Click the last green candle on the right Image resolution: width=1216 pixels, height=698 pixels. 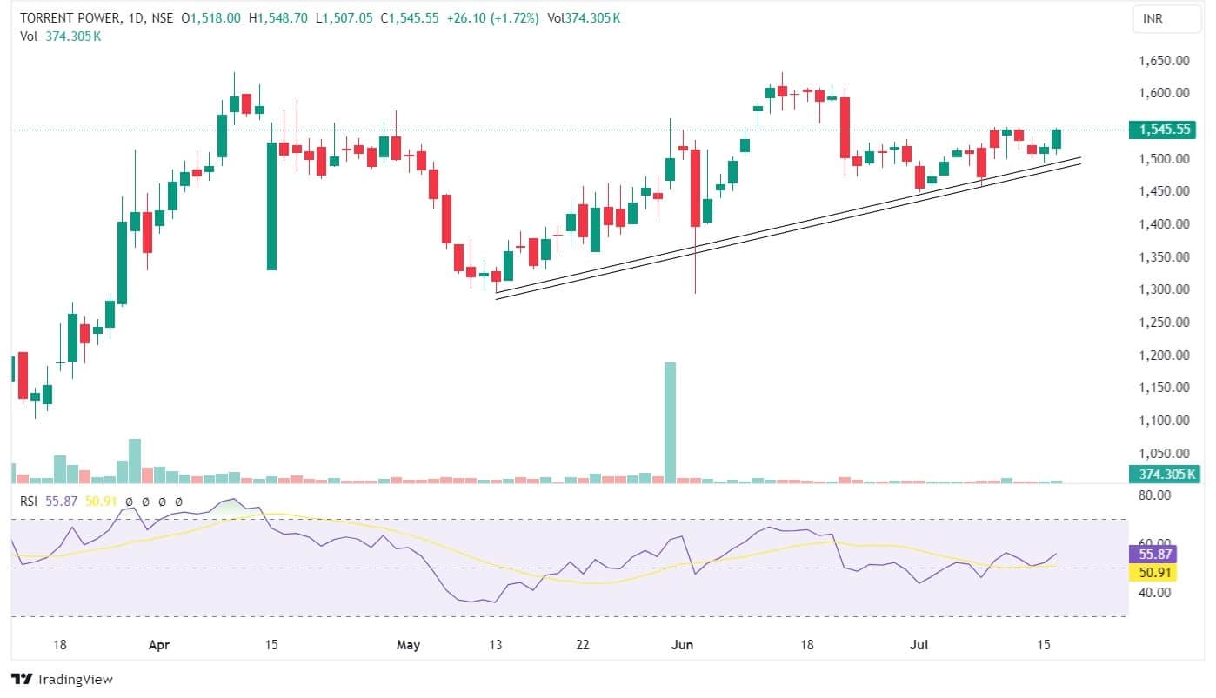[x=1056, y=139]
